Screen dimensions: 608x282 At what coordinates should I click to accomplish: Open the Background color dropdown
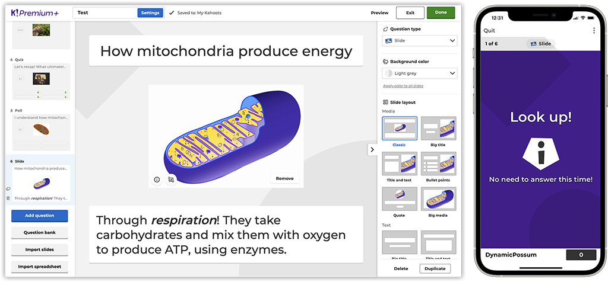click(420, 73)
